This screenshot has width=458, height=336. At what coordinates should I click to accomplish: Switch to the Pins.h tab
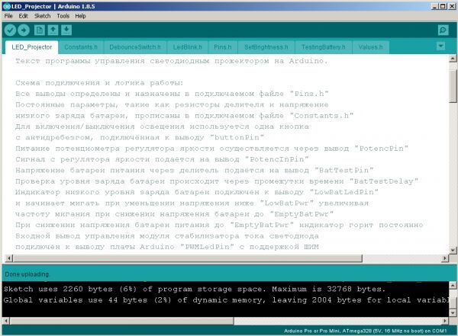click(x=223, y=47)
